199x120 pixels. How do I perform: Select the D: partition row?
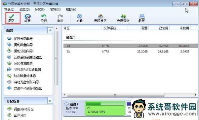click(131, 51)
